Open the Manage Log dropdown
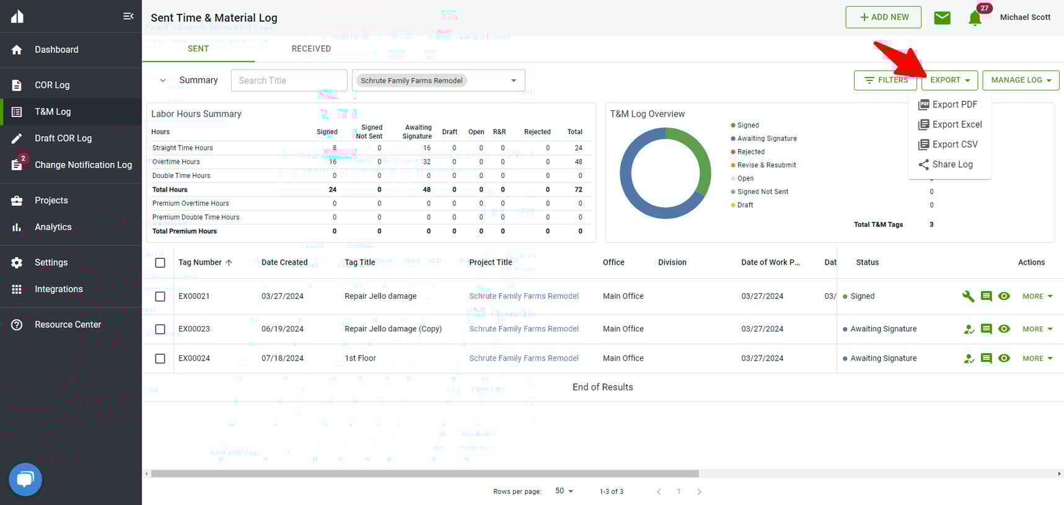The width and height of the screenshot is (1064, 505). pos(1020,80)
